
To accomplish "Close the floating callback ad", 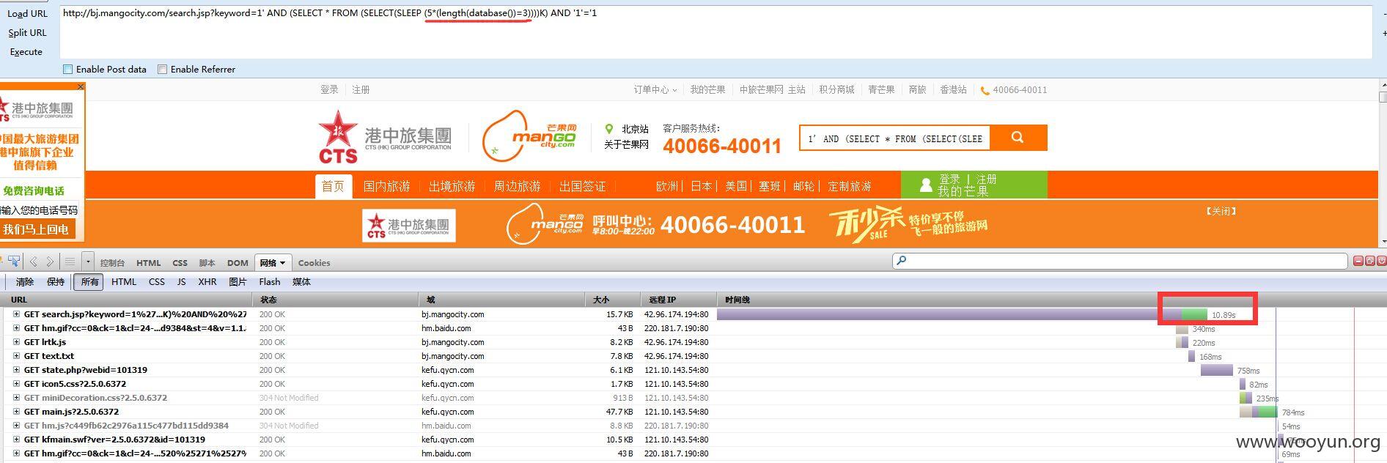I will coord(81,86).
